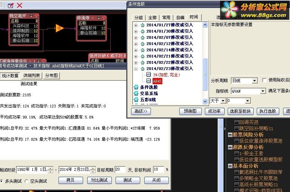
Task: Click the 目标利润 input field
Action: click(x=159, y=169)
